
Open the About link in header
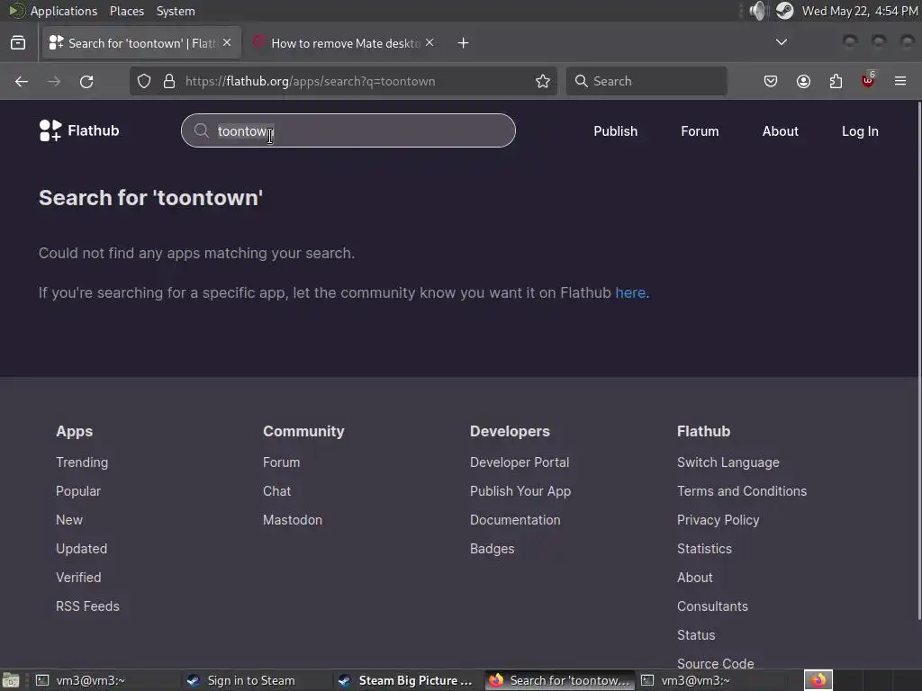coord(781,131)
